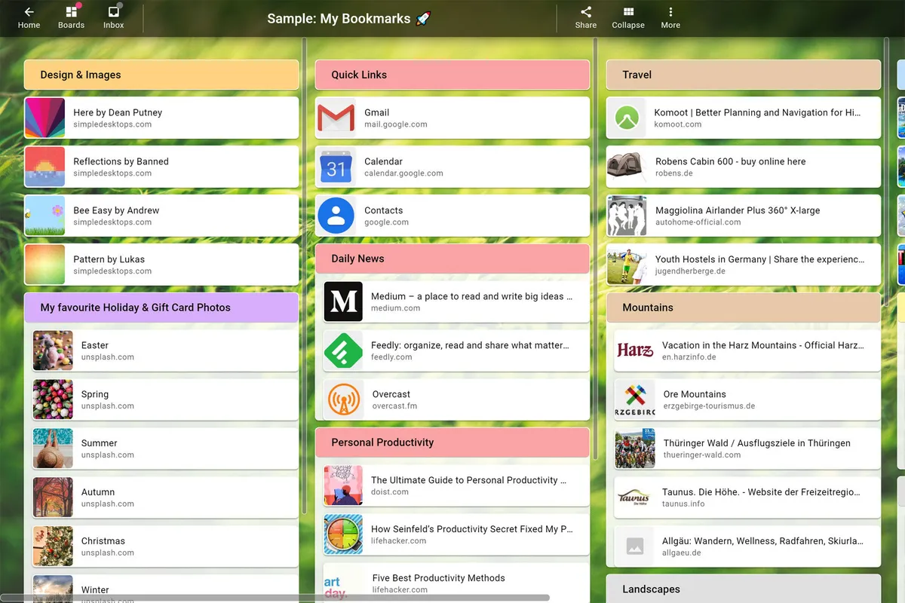Click the blue Contacts person icon
The image size is (905, 603).
336,216
